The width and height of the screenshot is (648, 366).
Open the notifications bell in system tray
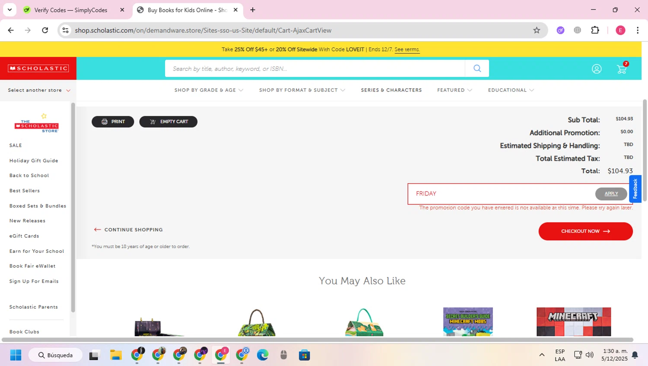point(635,355)
